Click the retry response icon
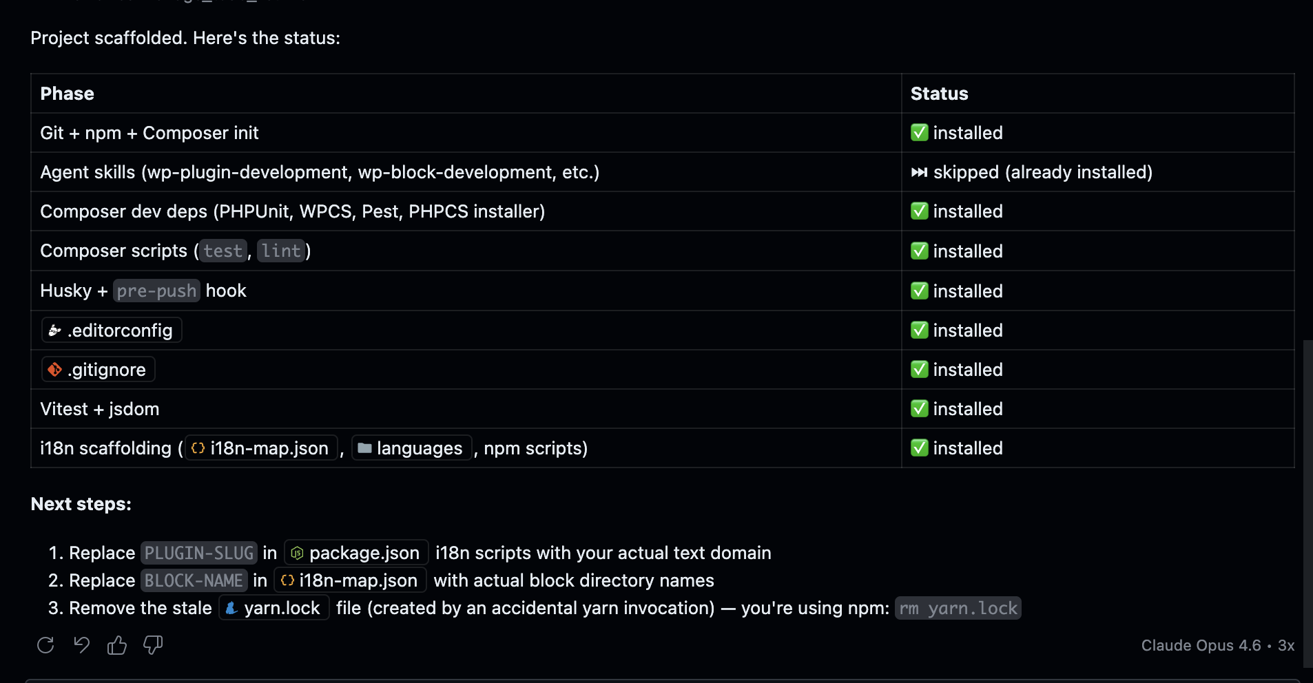This screenshot has width=1313, height=683. pos(45,645)
